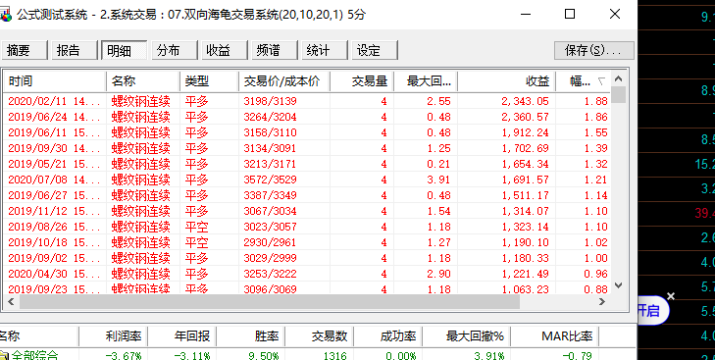Click the 幅... sorted column header
This screenshot has height=360, width=715.
(584, 81)
